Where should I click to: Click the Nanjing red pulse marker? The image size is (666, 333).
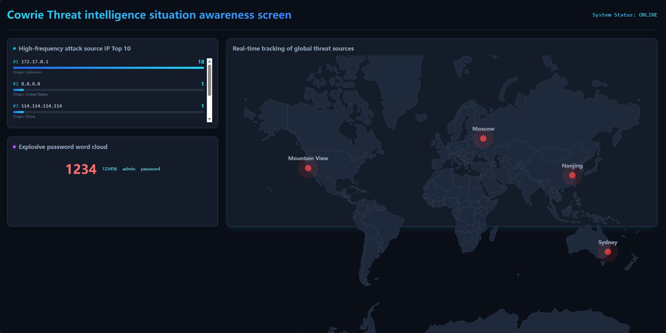point(572,175)
